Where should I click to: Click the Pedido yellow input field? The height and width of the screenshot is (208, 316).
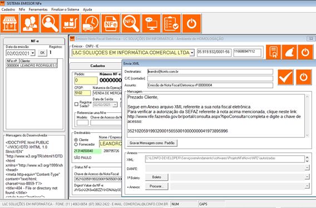coord(86,81)
